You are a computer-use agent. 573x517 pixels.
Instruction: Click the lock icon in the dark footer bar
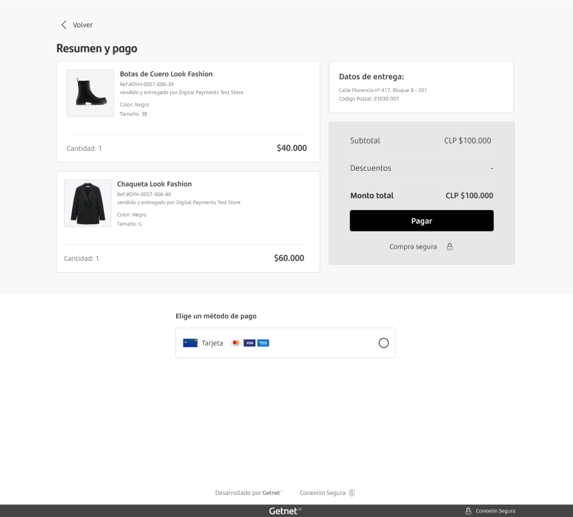pyautogui.click(x=468, y=511)
